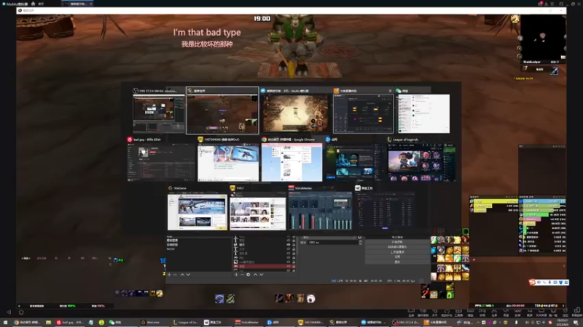
Task: Select the 黑盒工坊 window thumbnail
Action: pyautogui.click(x=385, y=211)
